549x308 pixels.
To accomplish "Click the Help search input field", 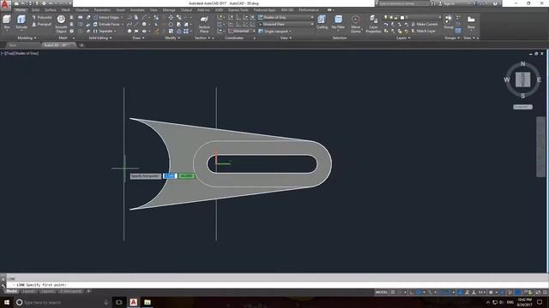I will click(x=403, y=3).
